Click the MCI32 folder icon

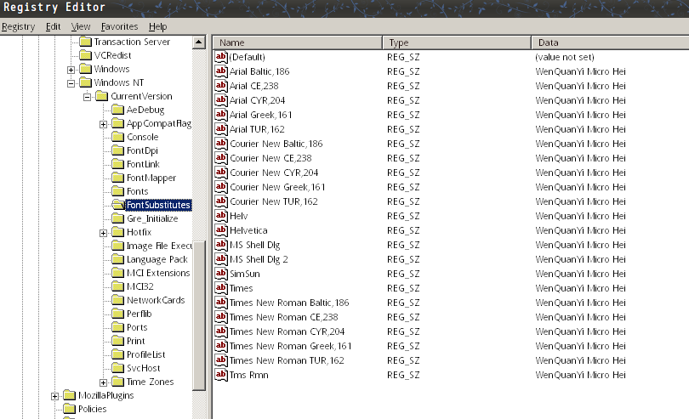pyautogui.click(x=117, y=286)
